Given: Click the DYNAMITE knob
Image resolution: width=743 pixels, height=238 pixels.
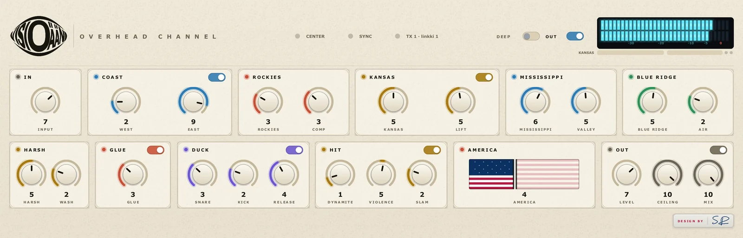Looking at the screenshot, I should click(340, 174).
